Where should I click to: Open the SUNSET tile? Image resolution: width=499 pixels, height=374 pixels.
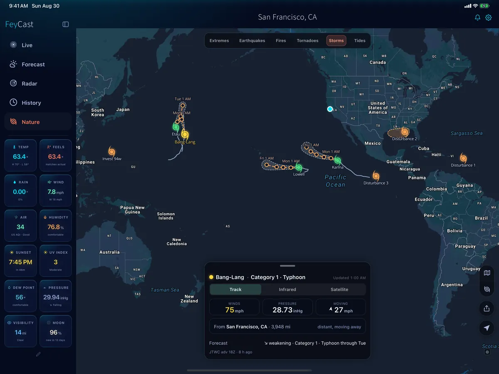click(x=20, y=261)
